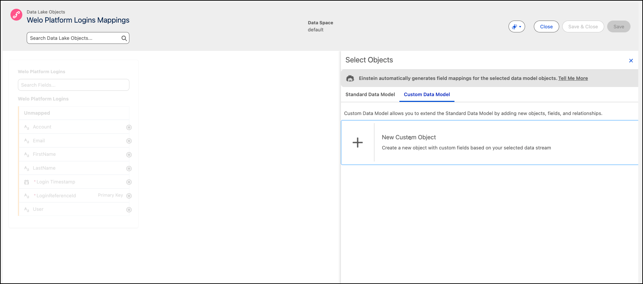The height and width of the screenshot is (284, 643).
Task: Click the text type icon beside User
Action: coord(27,209)
